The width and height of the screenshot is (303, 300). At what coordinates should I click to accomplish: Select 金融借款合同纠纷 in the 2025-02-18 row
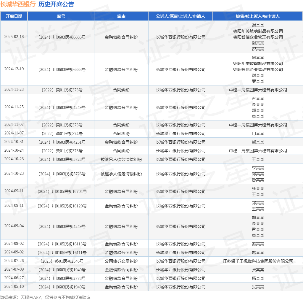tap(121, 37)
